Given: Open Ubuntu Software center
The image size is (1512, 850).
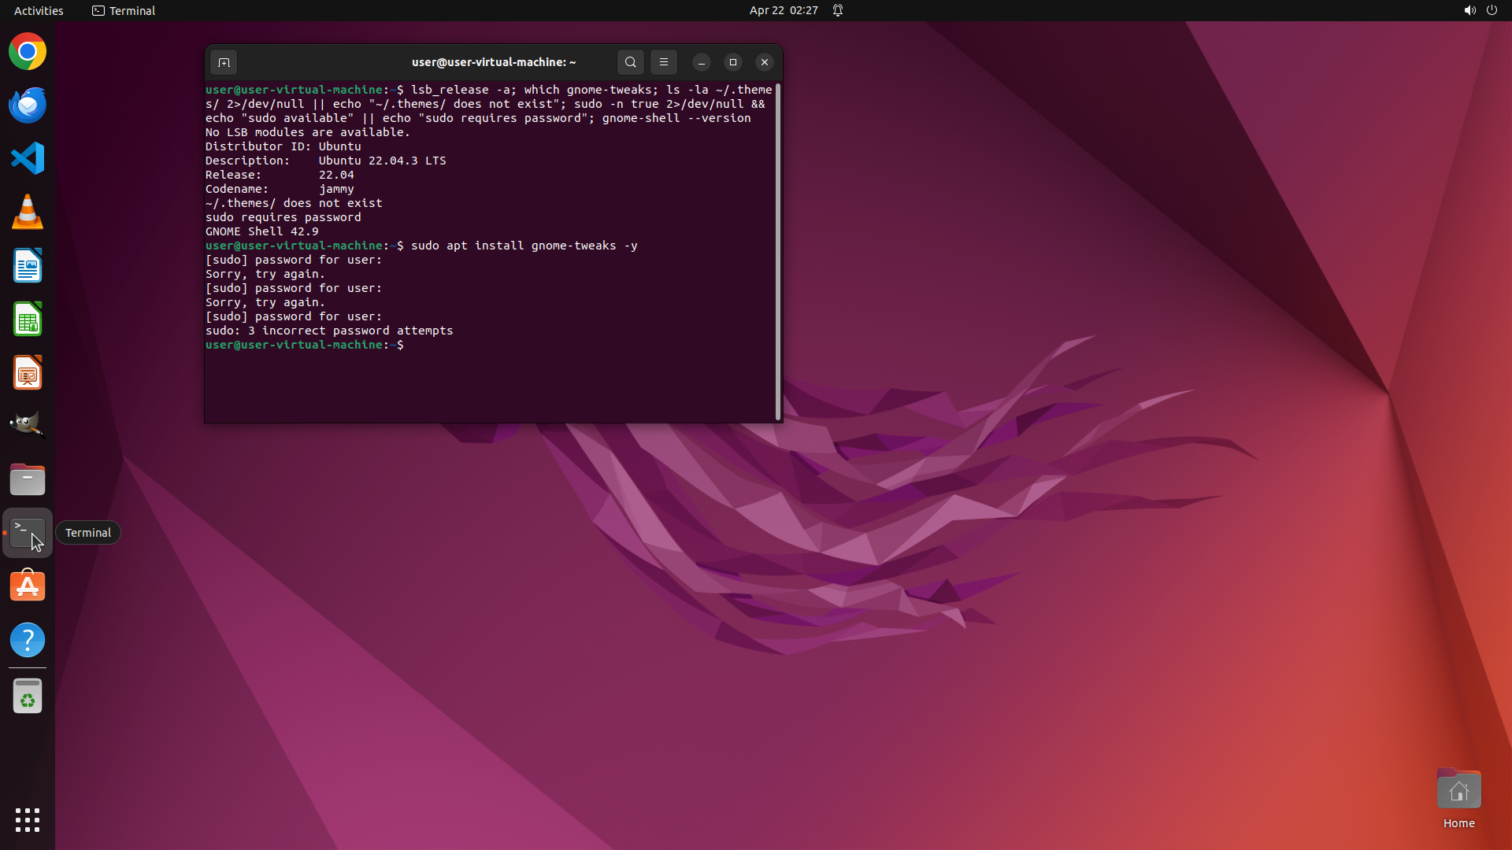Looking at the screenshot, I should [28, 586].
